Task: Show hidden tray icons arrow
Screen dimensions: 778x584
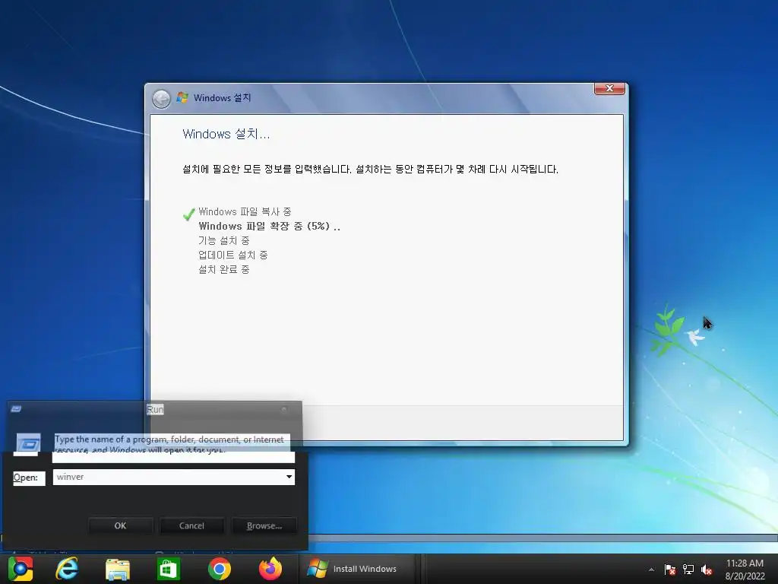Action: [651, 570]
